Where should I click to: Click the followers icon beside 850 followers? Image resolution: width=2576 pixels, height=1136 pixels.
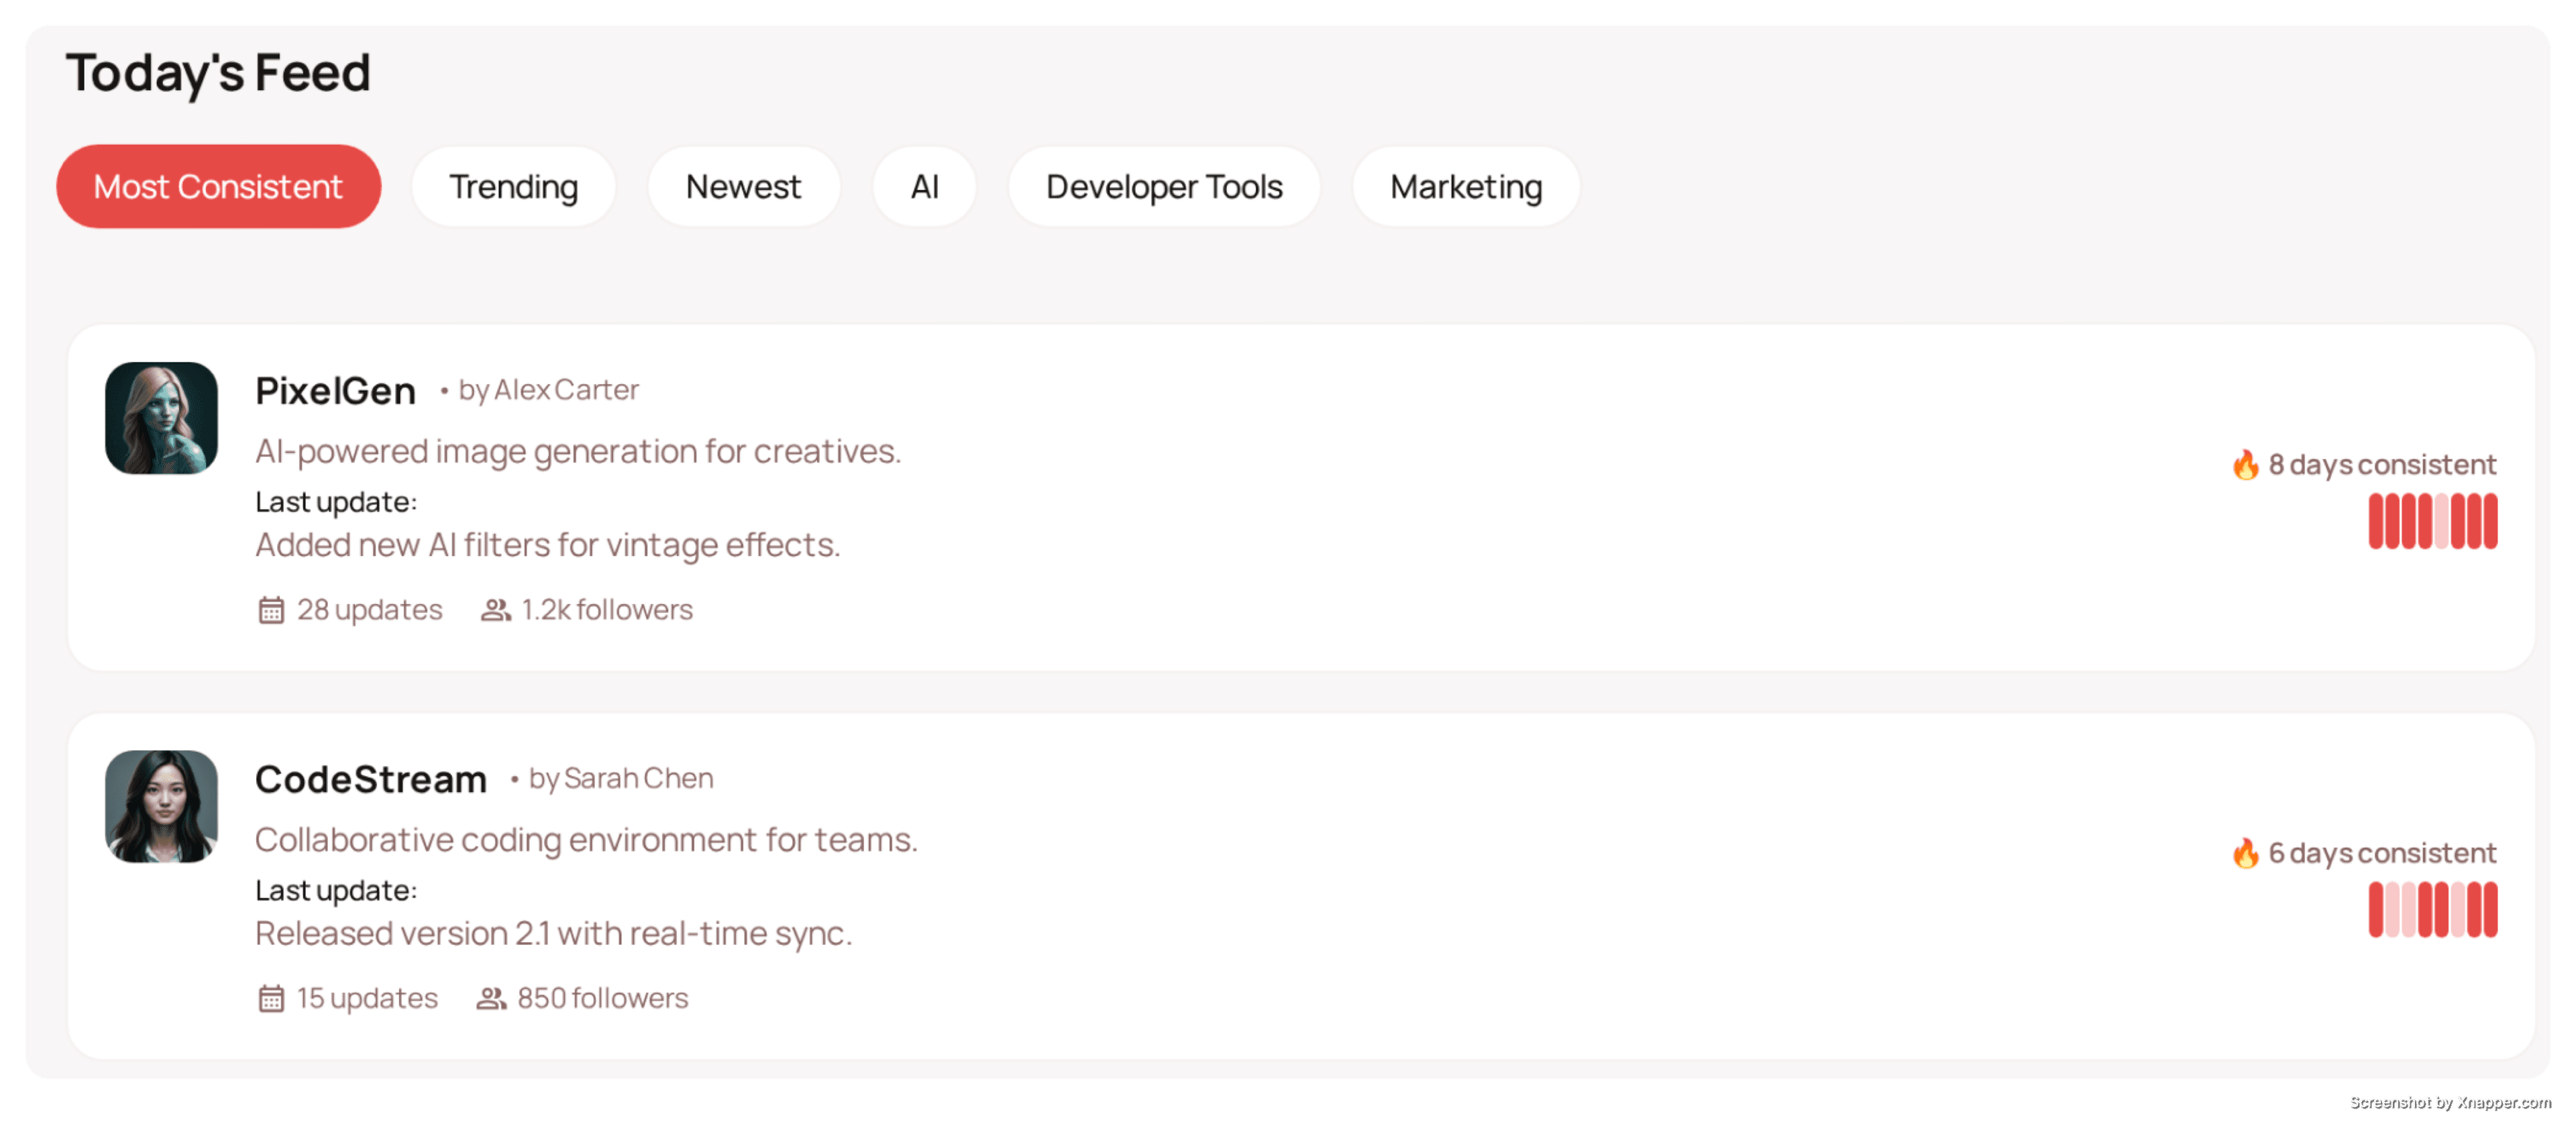pos(490,998)
